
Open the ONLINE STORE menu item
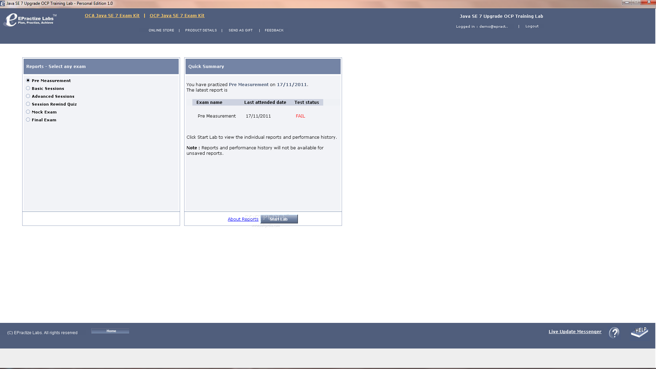161,30
